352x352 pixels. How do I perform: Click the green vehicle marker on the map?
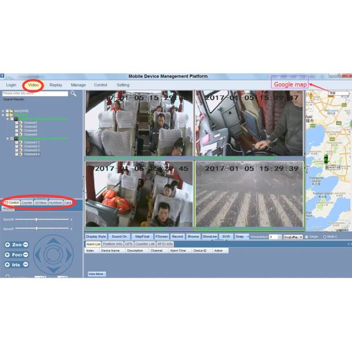pos(326,159)
